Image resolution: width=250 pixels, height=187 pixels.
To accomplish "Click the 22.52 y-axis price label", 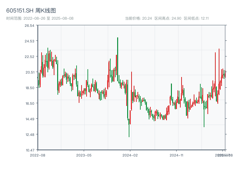I will (29, 57).
